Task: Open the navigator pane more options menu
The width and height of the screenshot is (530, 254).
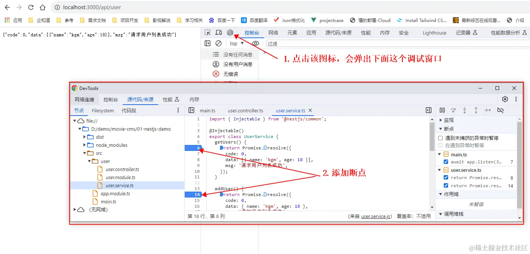Action: (178, 110)
